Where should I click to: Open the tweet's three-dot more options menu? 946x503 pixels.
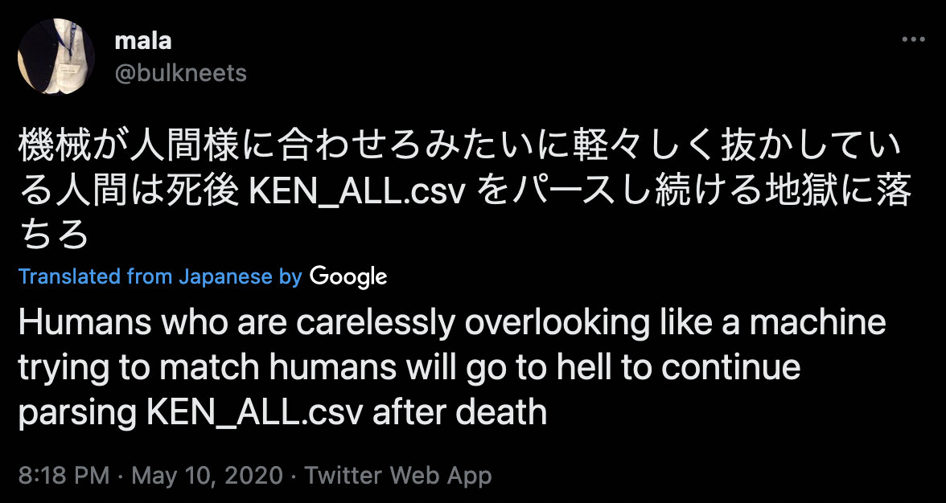913,39
